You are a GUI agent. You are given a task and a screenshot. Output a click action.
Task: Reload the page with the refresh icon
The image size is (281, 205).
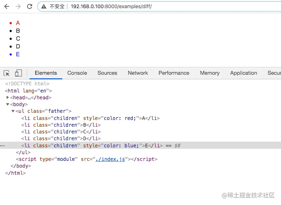click(30, 6)
